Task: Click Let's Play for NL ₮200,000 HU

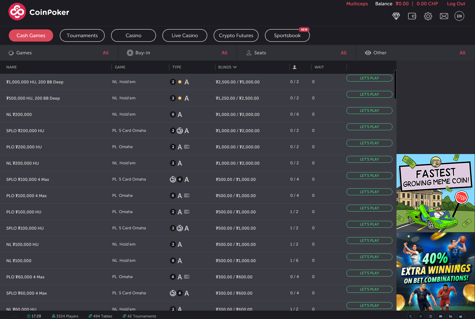Action: [369, 159]
